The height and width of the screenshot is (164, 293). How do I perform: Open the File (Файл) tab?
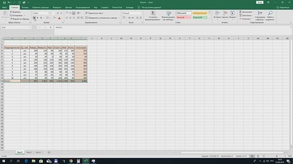[5, 7]
